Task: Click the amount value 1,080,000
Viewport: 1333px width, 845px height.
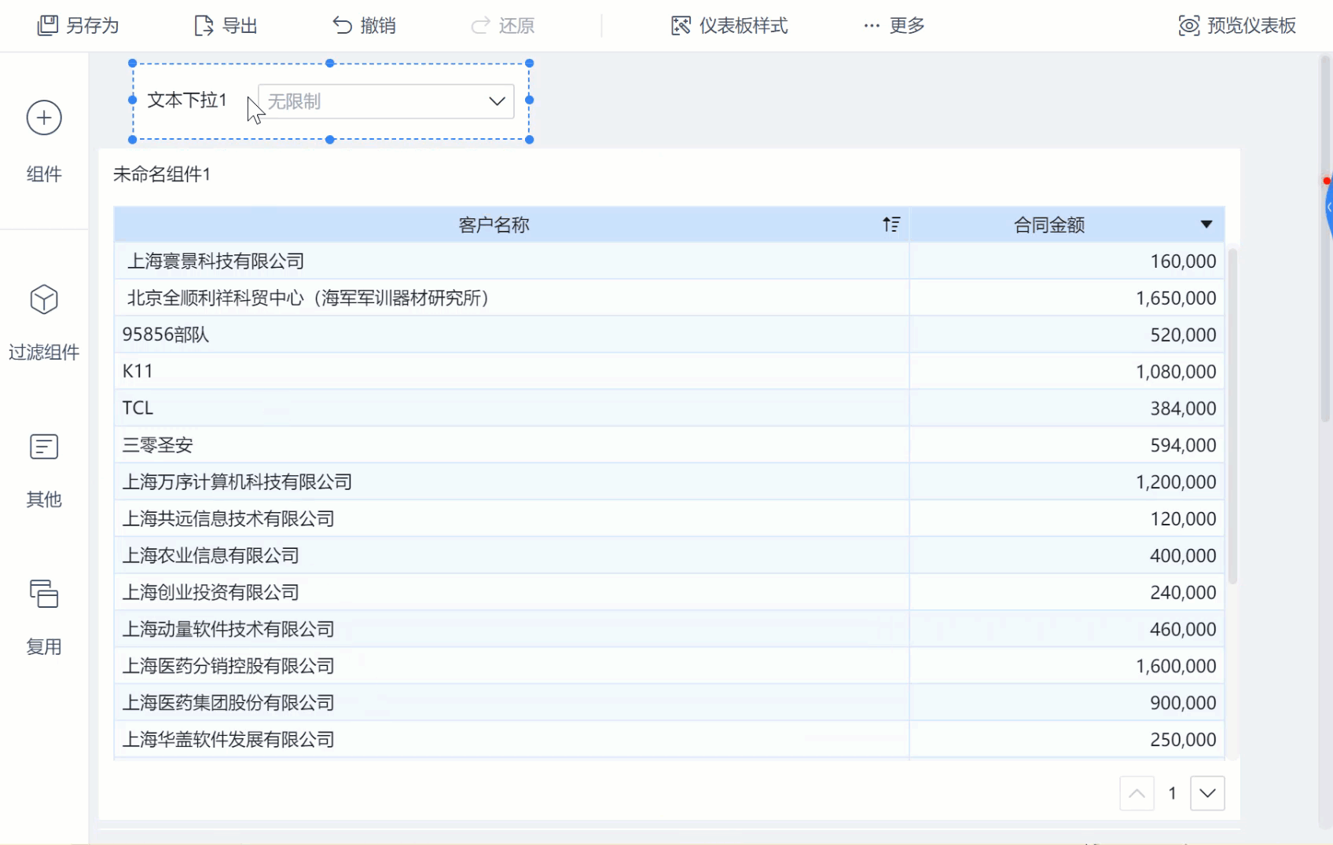Action: 1176,371
